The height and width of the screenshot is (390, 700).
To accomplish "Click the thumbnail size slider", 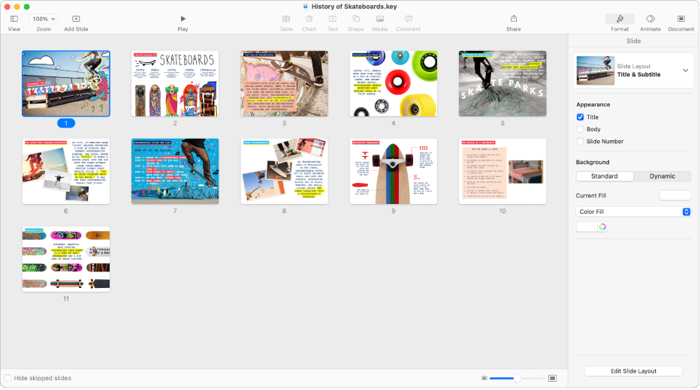I will coord(517,378).
